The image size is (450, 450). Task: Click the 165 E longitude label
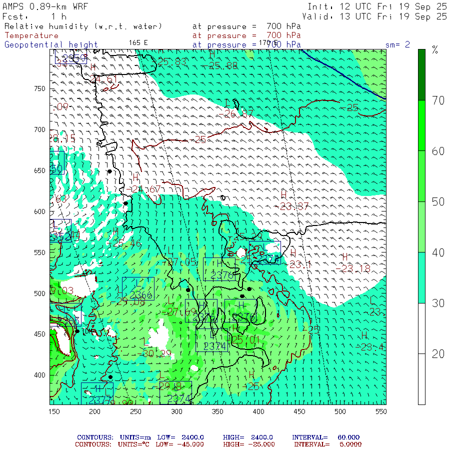pos(138,42)
